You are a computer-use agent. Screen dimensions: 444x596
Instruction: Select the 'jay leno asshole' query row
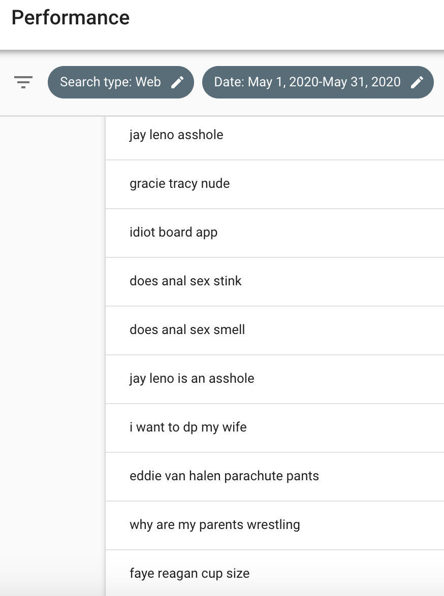point(176,135)
